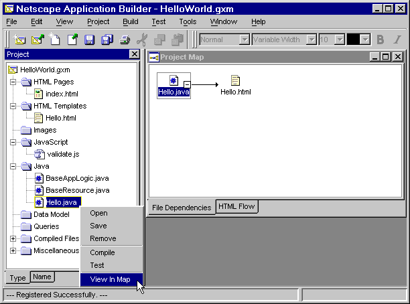Viewport: 410px width, 304px height.
Task: Click the Copy toolbar icon
Action: 159,40
